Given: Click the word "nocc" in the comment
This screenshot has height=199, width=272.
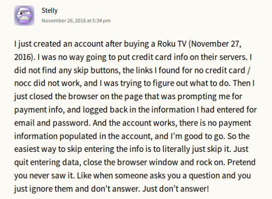Looking at the screenshot, I should tap(23, 83).
